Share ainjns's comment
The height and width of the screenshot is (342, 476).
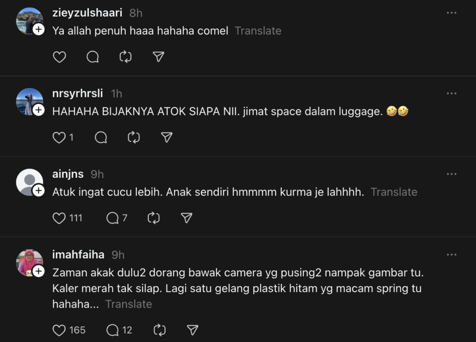186,218
